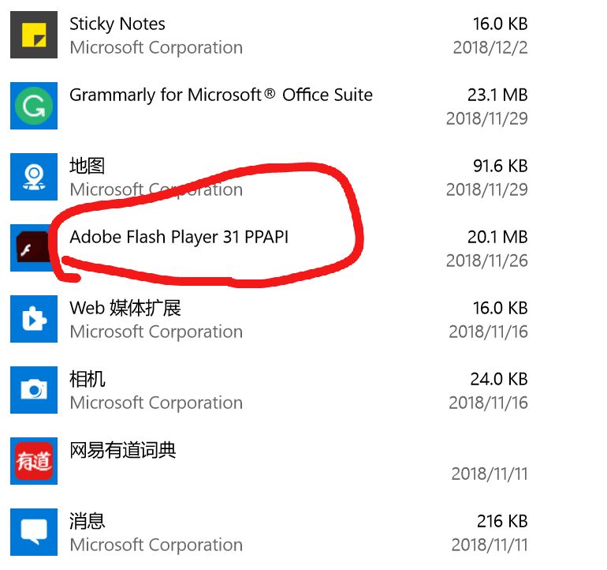
Task: Click Microsoft Corporation under 相机
Action: point(156,403)
